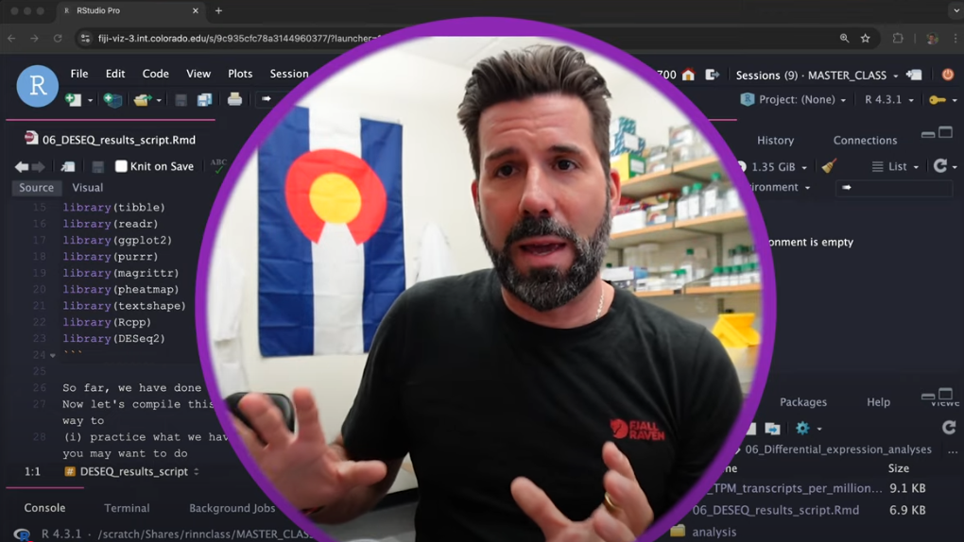Click the rename file icon in Files pane

click(772, 429)
